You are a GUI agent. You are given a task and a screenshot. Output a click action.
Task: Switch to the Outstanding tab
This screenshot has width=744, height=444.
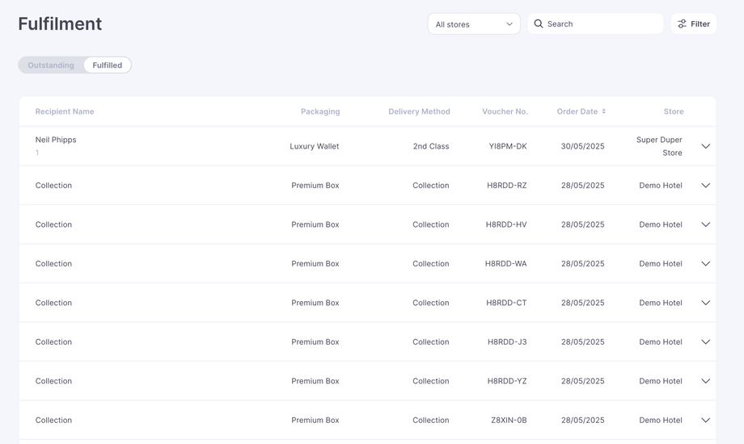51,65
